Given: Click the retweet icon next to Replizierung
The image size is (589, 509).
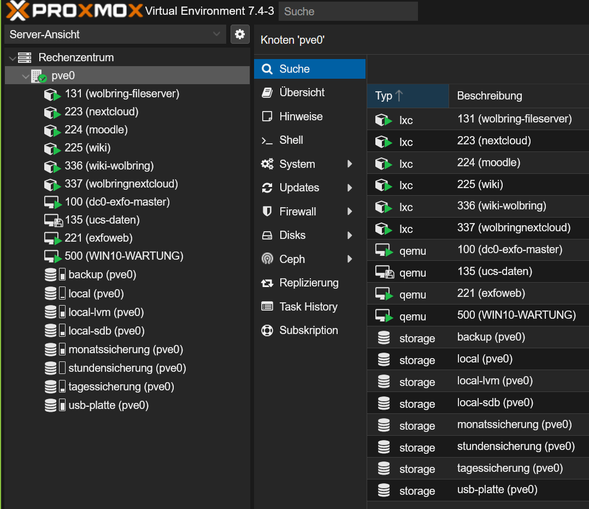Looking at the screenshot, I should pos(267,283).
